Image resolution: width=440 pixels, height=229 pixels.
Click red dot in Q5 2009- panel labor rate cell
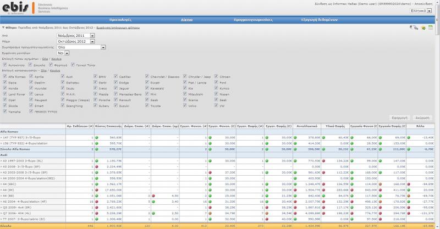210,208
